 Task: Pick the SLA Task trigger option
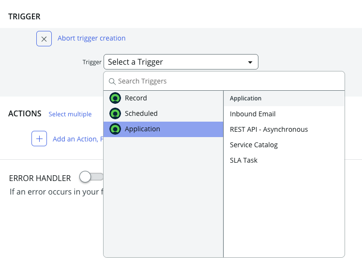click(244, 160)
